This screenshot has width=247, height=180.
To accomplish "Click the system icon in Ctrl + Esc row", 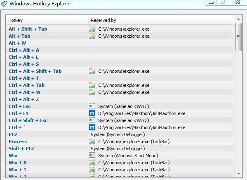I will [92, 106].
